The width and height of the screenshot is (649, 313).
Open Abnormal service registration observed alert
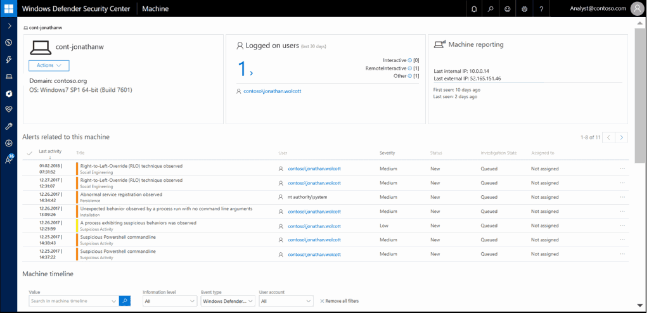coord(121,194)
